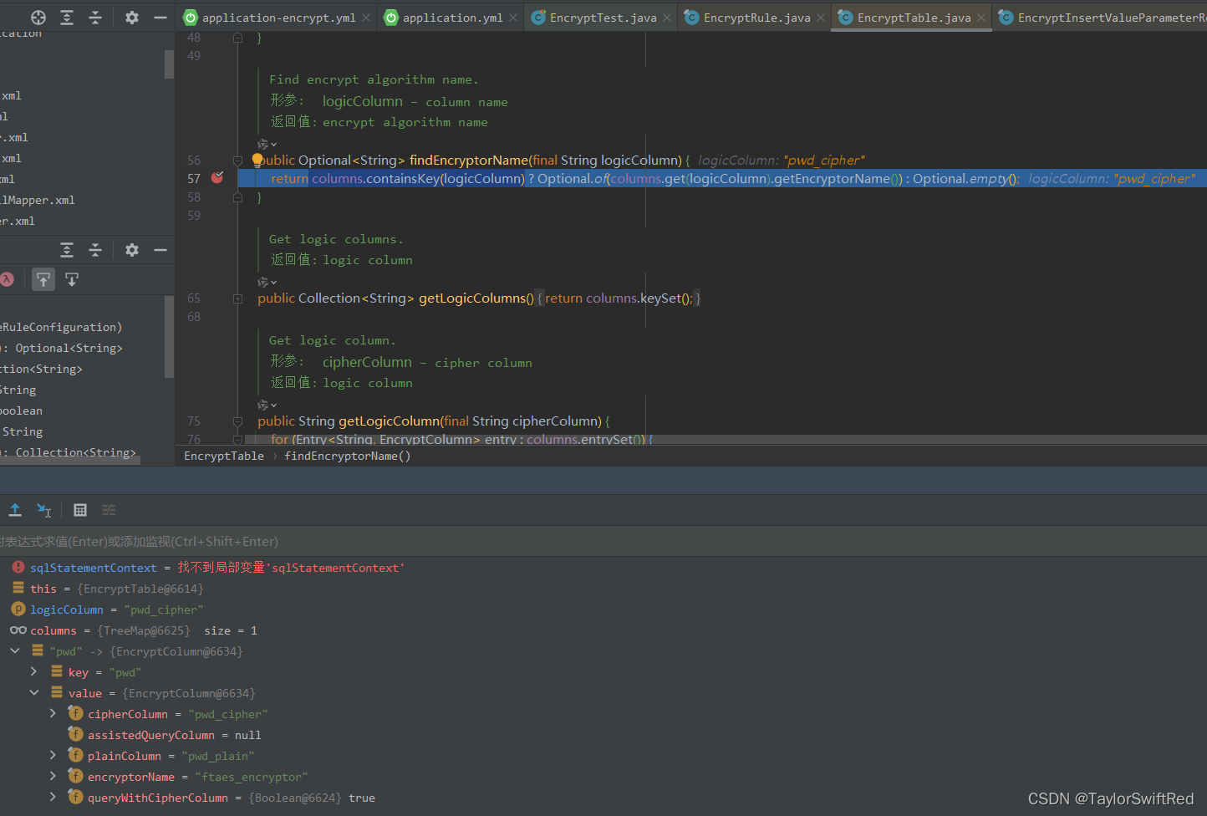Select Optional<String> method in structure list
This screenshot has width=1207, height=816.
coord(61,348)
